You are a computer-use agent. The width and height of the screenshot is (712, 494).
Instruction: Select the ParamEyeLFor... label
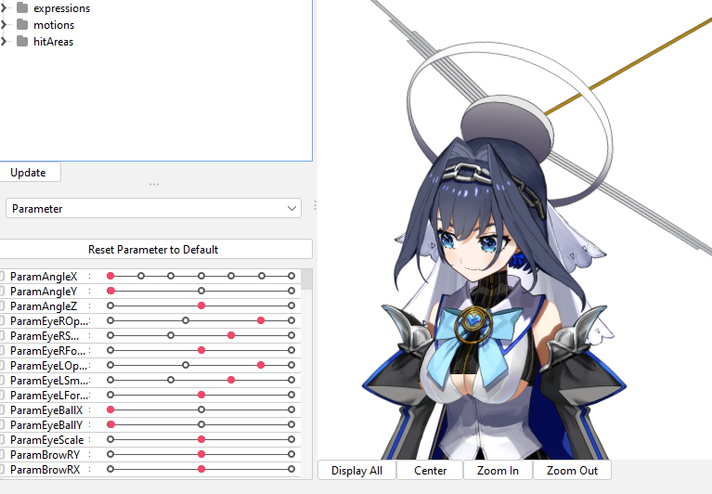point(49,396)
